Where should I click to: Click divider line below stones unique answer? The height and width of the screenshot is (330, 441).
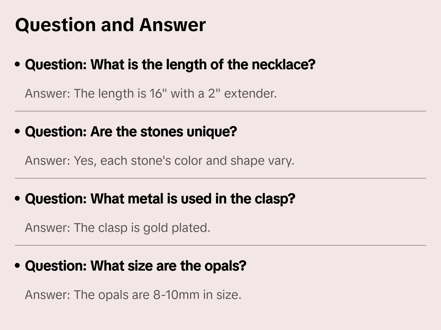pyautogui.click(x=220, y=178)
